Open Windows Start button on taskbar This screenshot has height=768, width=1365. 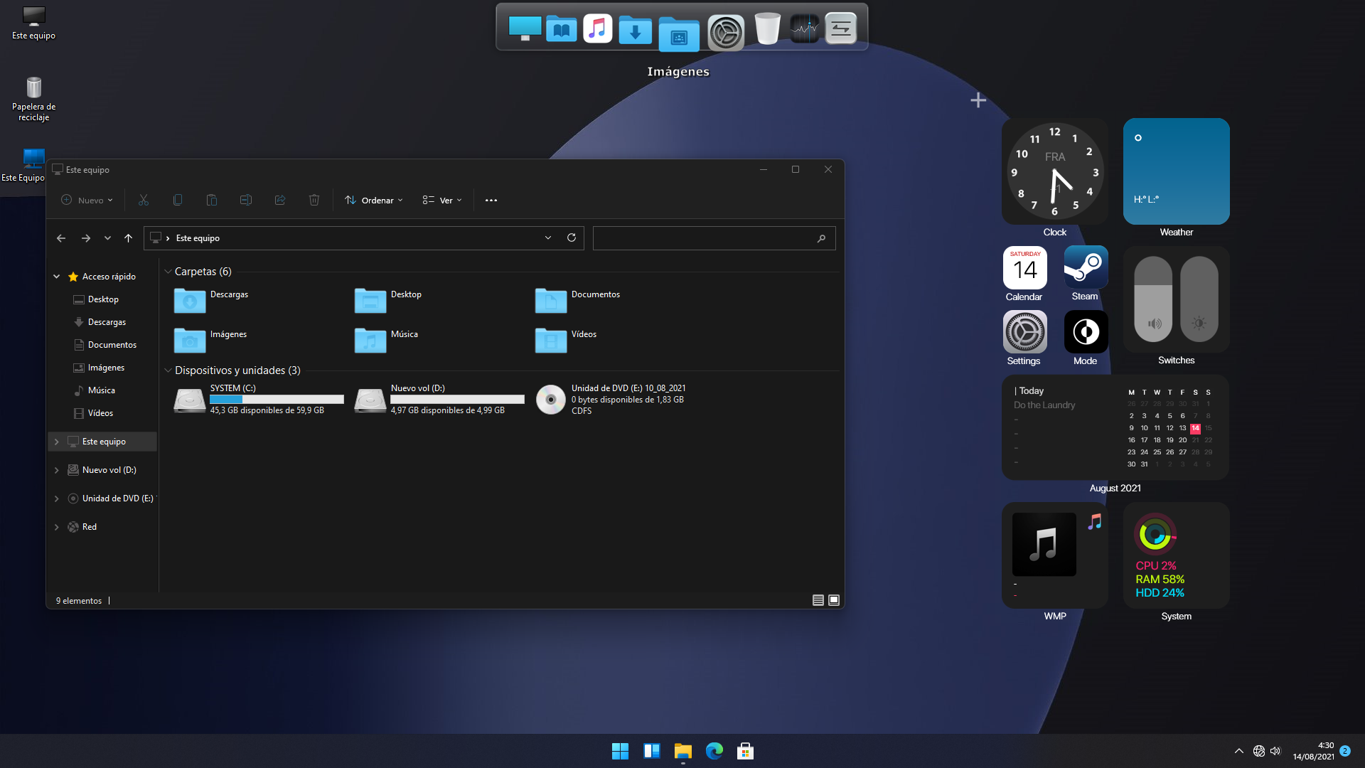tap(620, 751)
